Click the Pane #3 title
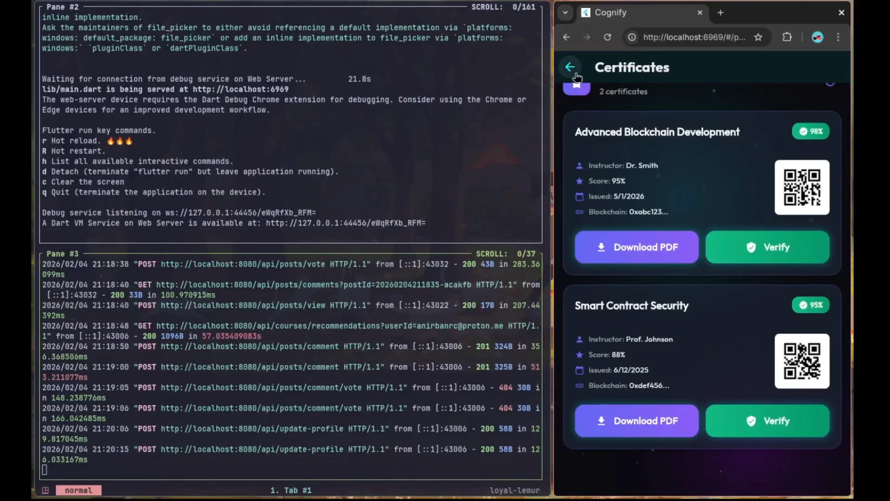The width and height of the screenshot is (890, 501). tap(62, 254)
